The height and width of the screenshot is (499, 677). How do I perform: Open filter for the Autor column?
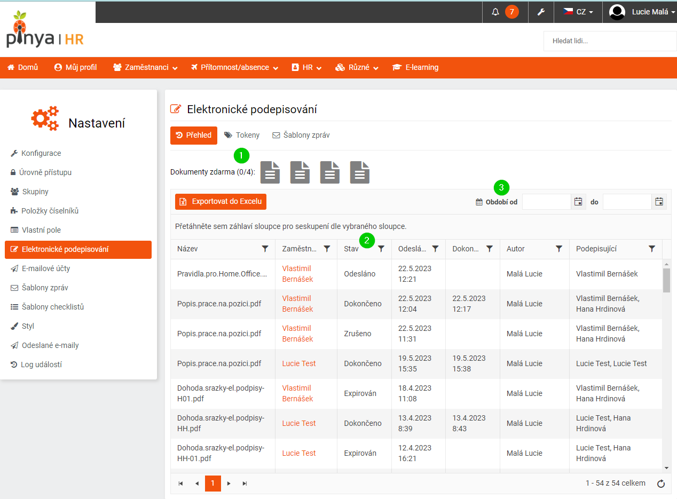pyautogui.click(x=559, y=249)
